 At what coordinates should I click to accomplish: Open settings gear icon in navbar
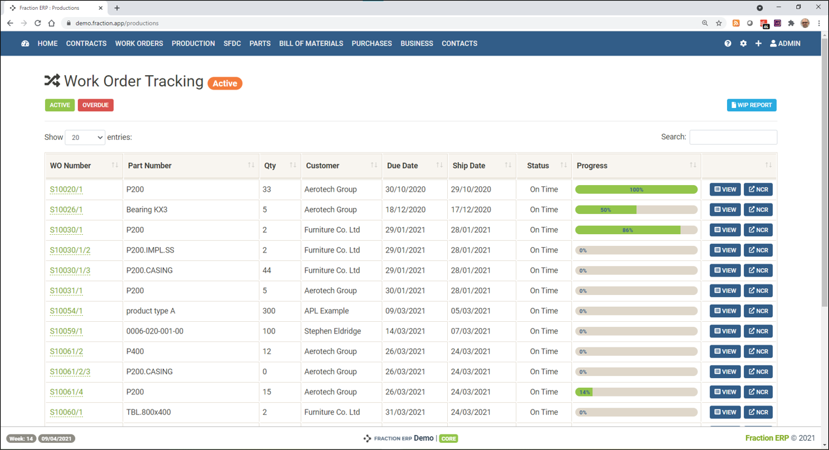tap(743, 44)
